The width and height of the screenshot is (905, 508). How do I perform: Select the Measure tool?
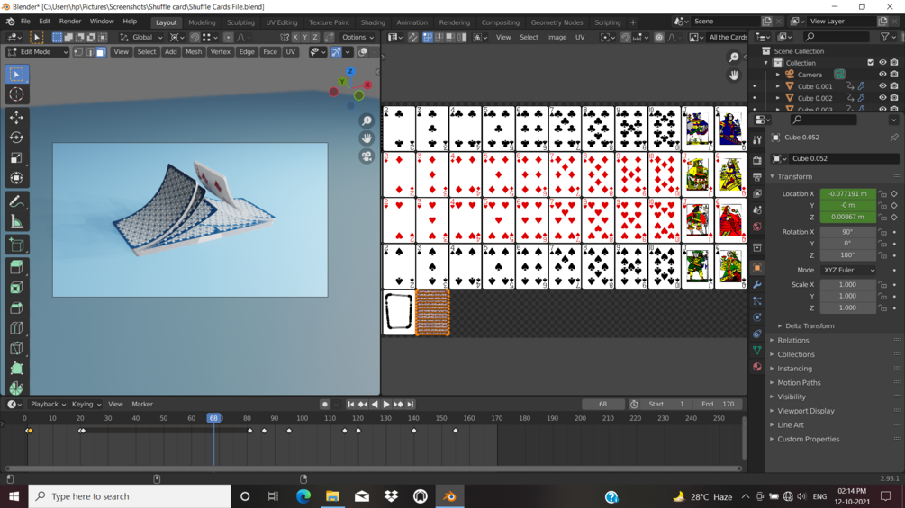coord(16,222)
